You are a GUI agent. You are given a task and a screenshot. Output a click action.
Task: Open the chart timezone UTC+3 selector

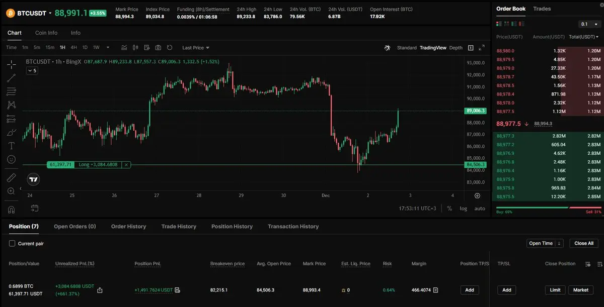pos(418,208)
